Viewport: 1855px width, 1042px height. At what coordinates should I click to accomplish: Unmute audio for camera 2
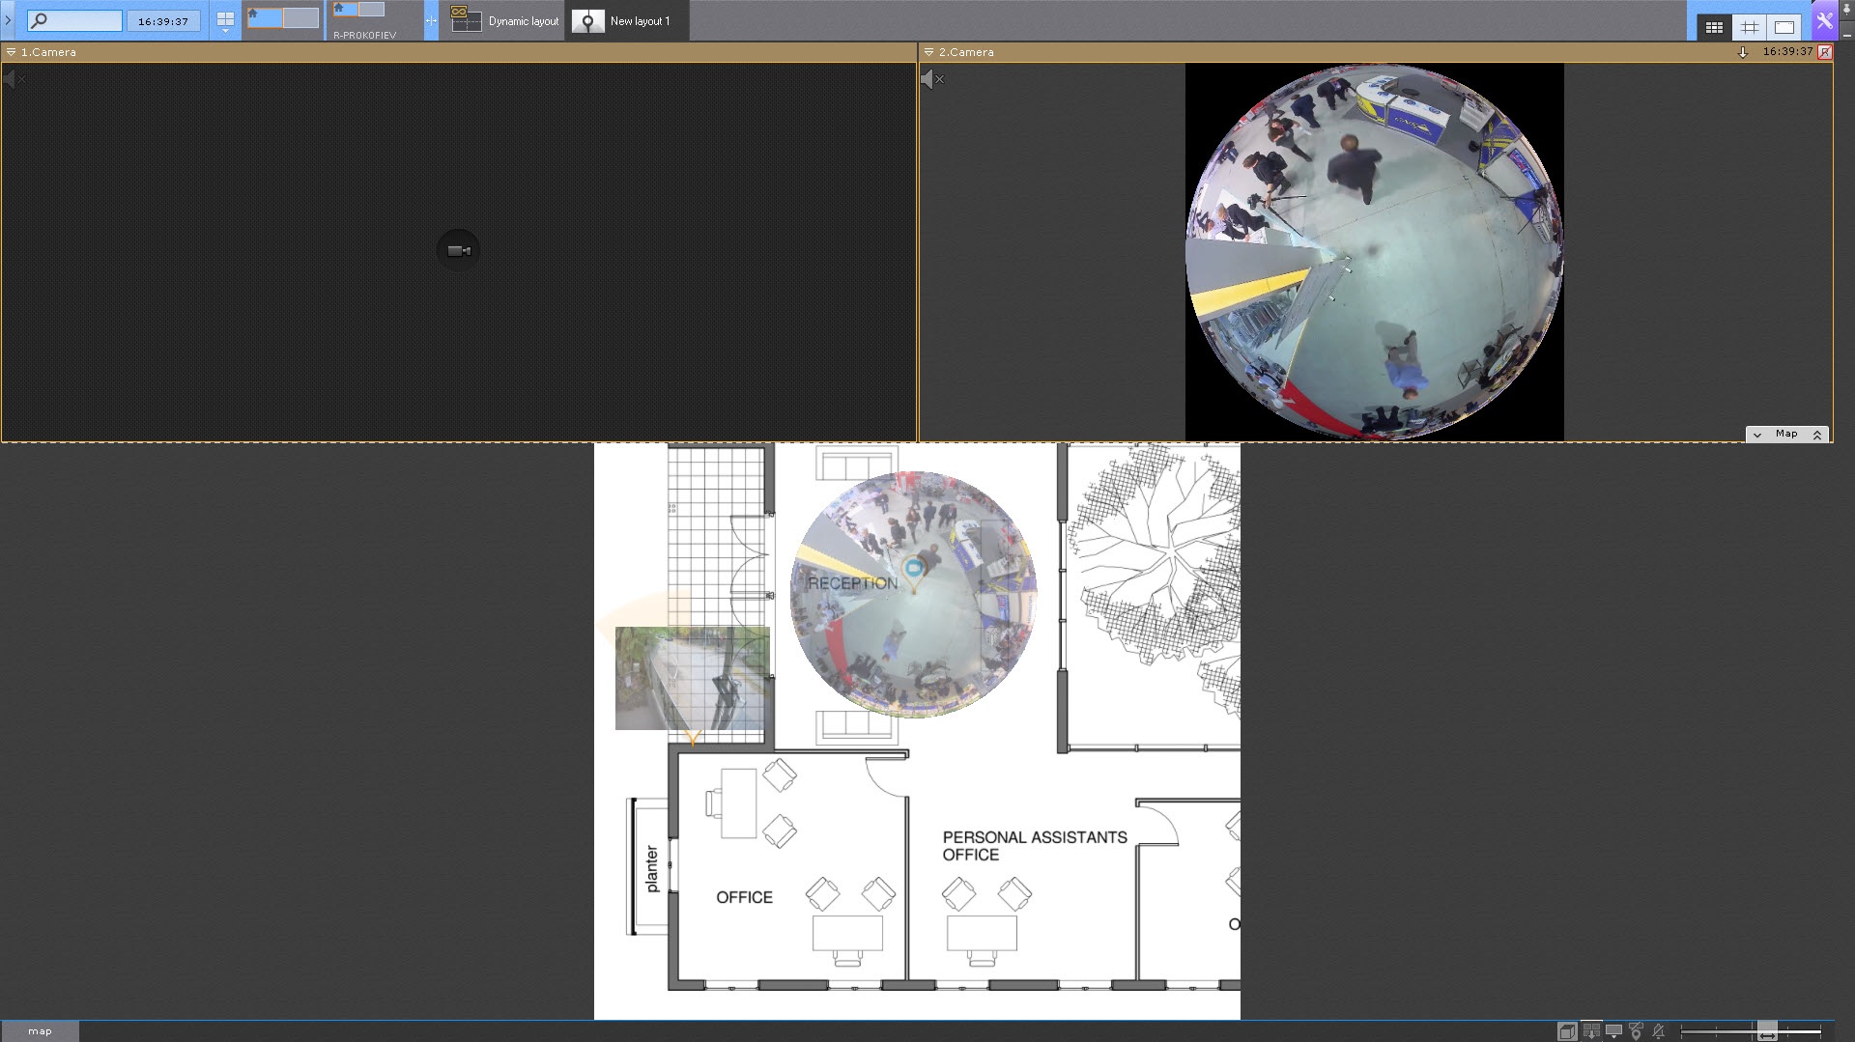931,79
